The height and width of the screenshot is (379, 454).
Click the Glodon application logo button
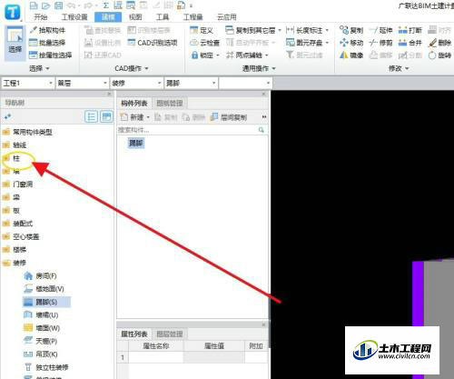[13, 12]
